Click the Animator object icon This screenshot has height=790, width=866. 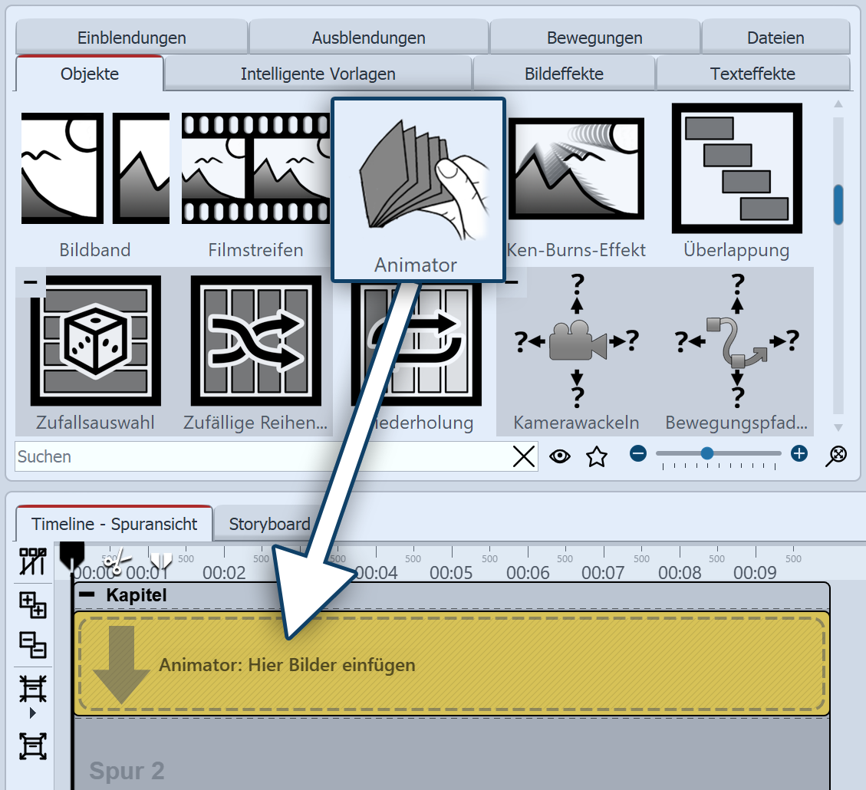(417, 177)
